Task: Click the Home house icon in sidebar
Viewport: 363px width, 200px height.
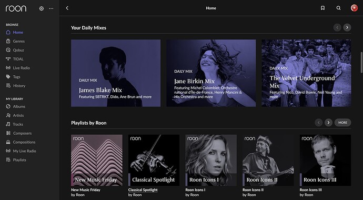Action: pos(8,32)
